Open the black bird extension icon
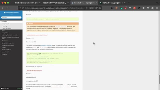The width and height of the screenshot is (160, 90). [139, 8]
